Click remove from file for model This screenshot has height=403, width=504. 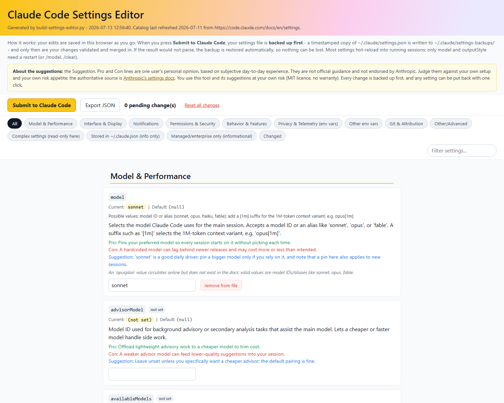pyautogui.click(x=221, y=285)
